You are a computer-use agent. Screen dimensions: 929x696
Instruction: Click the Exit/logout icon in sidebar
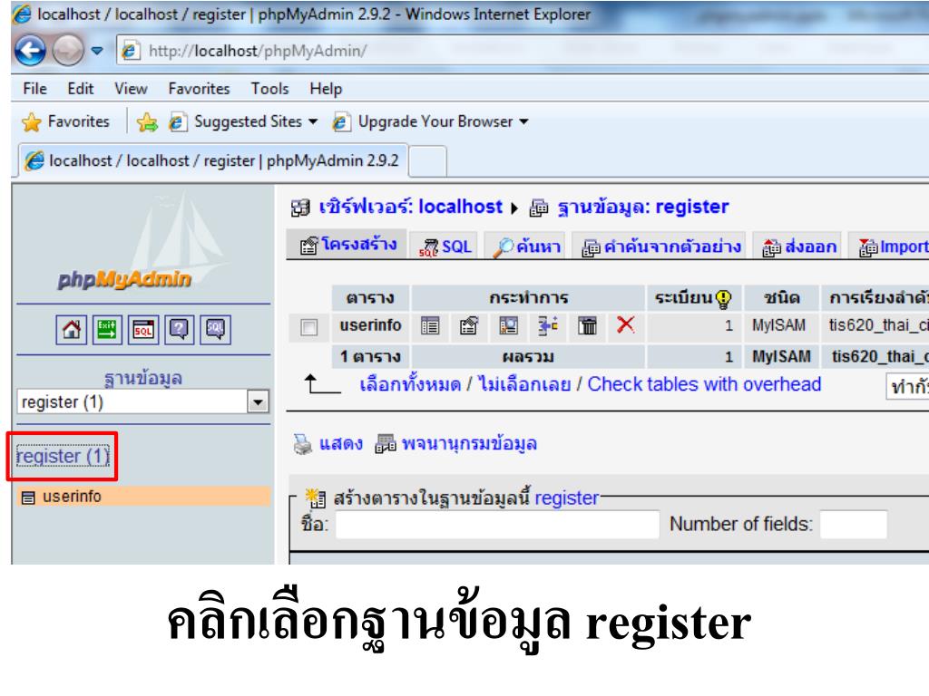(107, 329)
